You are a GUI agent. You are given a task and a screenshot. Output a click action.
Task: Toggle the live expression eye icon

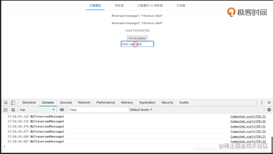coord(62,110)
